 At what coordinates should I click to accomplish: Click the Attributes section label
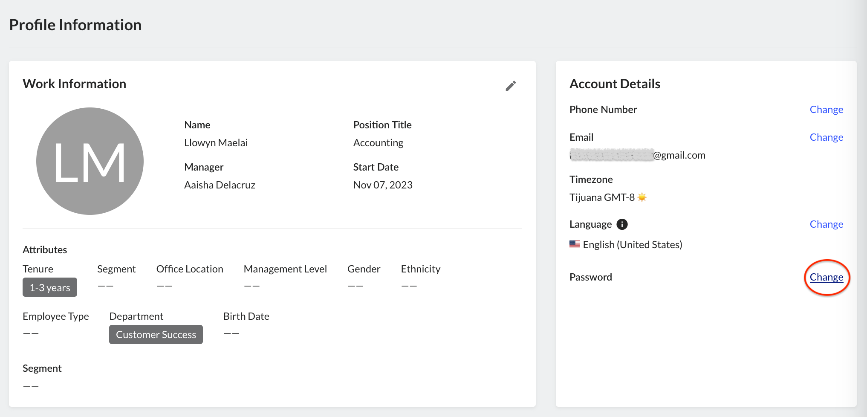pyautogui.click(x=45, y=250)
